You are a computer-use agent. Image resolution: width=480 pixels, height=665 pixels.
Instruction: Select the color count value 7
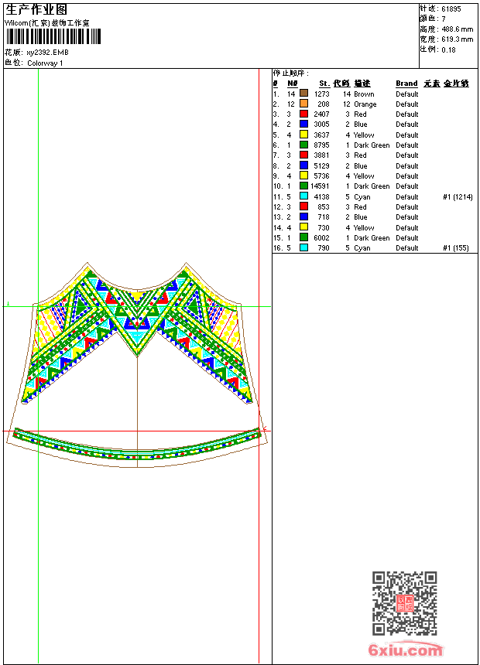(x=444, y=19)
